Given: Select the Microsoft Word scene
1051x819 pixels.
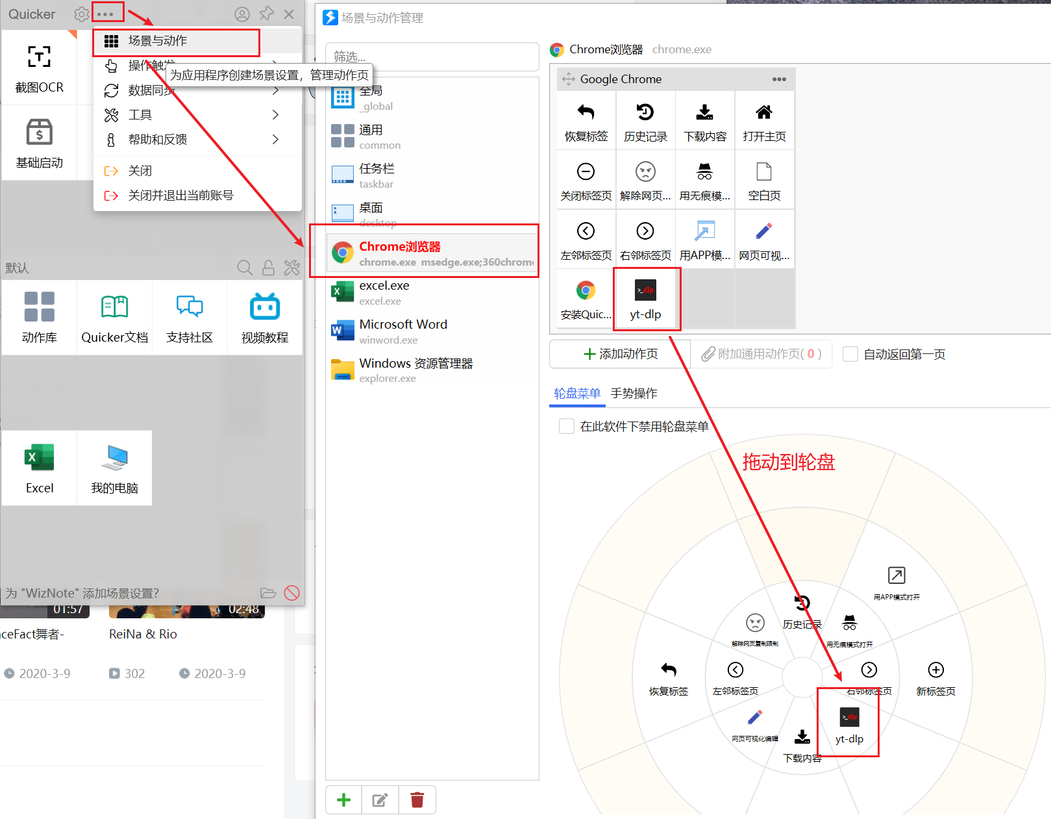Looking at the screenshot, I should coord(432,331).
